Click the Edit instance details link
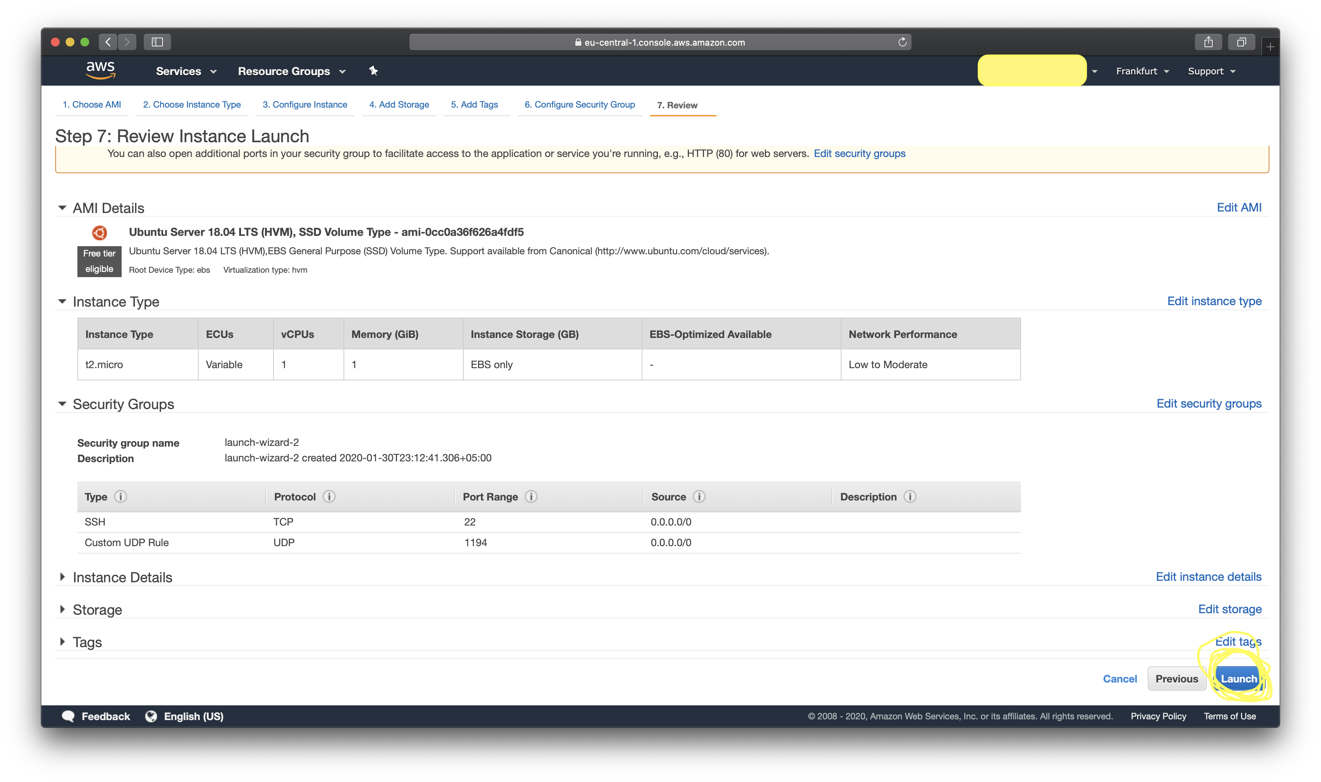 [x=1208, y=576]
